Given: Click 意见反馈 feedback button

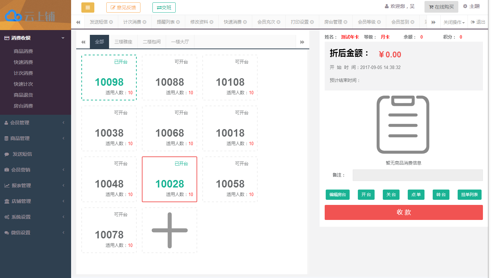Looking at the screenshot, I should [x=123, y=8].
